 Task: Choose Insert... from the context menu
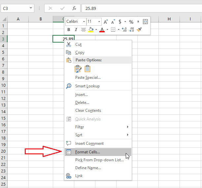click(98, 95)
